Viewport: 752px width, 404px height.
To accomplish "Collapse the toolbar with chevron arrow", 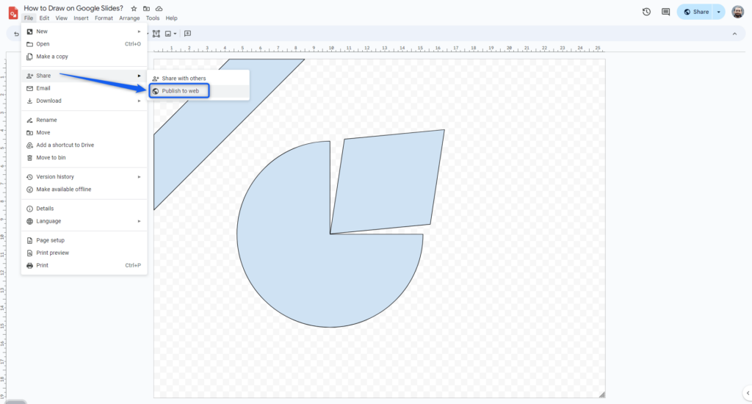I will 734,34.
